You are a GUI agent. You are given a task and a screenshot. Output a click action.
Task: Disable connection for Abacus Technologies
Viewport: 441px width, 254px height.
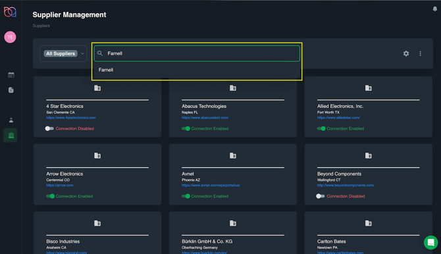tap(186, 128)
